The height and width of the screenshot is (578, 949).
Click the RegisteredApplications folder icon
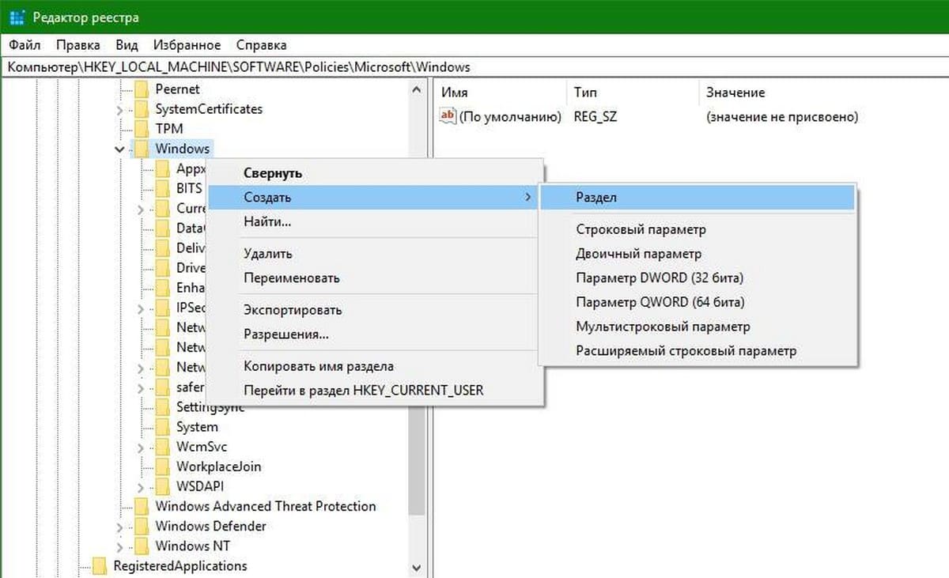[100, 566]
